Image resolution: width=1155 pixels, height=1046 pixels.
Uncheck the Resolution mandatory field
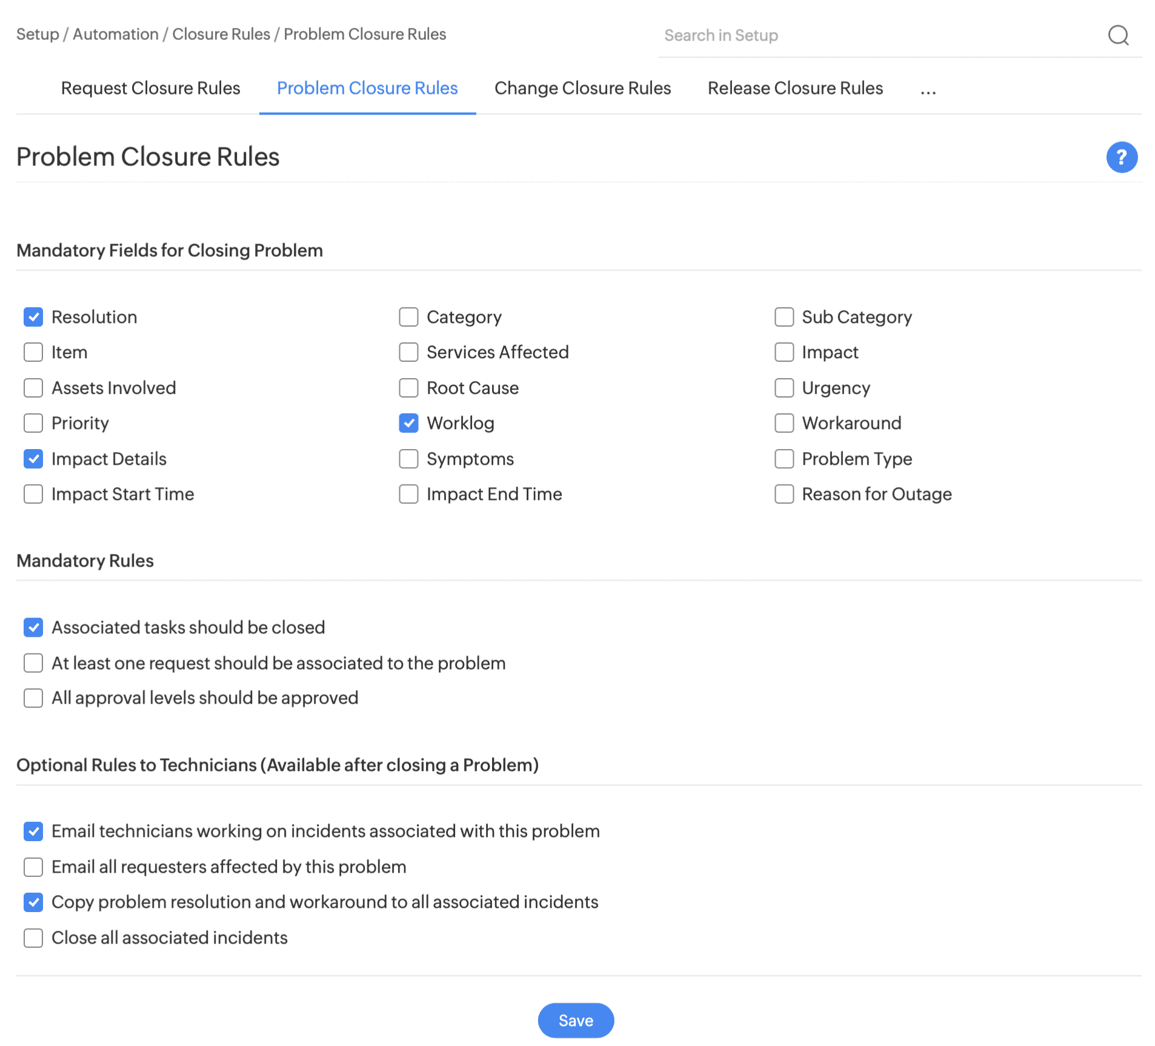pos(33,317)
